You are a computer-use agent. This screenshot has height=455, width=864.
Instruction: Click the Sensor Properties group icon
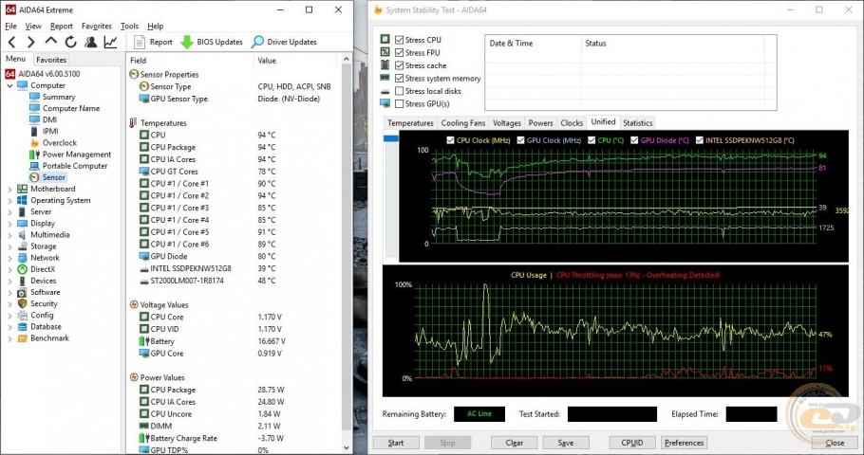click(133, 74)
